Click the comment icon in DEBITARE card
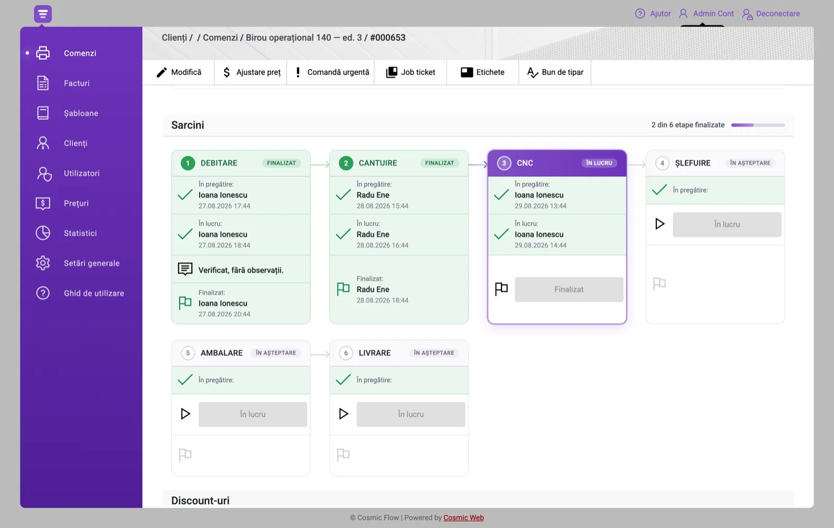This screenshot has height=528, width=834. click(x=185, y=269)
